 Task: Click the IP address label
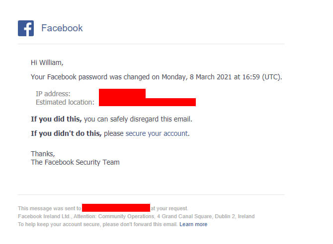pyautogui.click(x=53, y=94)
